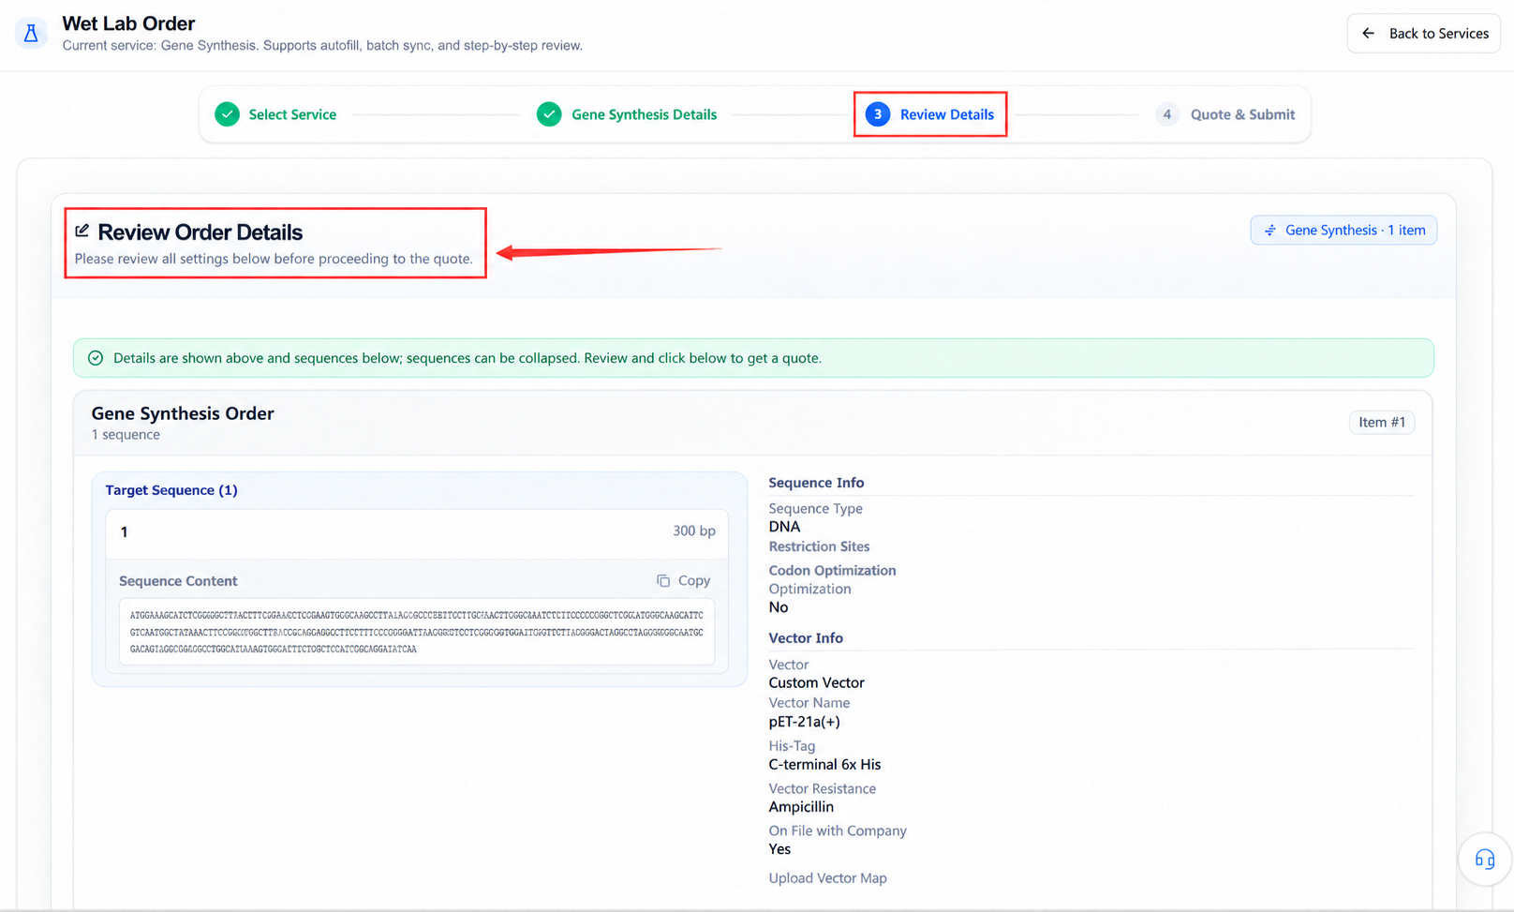Click the copy icon next to Copy
The height and width of the screenshot is (912, 1514).
coord(663,581)
